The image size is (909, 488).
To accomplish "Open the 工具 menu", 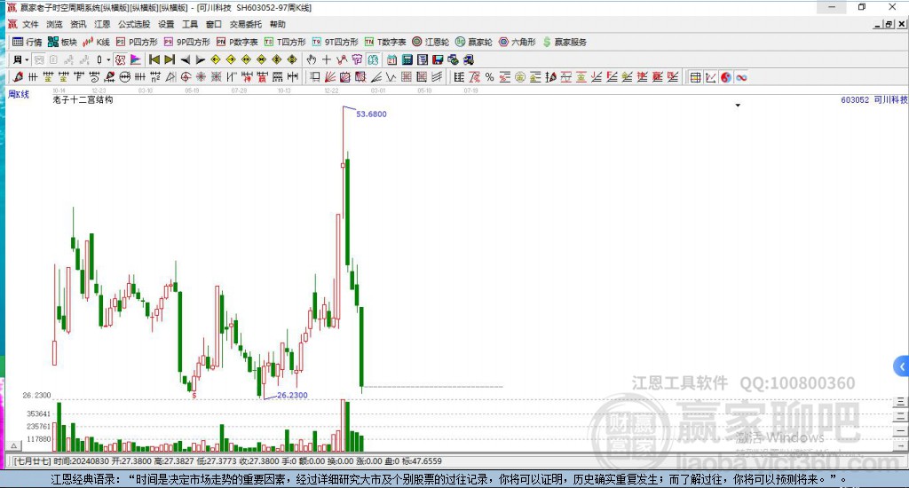I will point(190,24).
